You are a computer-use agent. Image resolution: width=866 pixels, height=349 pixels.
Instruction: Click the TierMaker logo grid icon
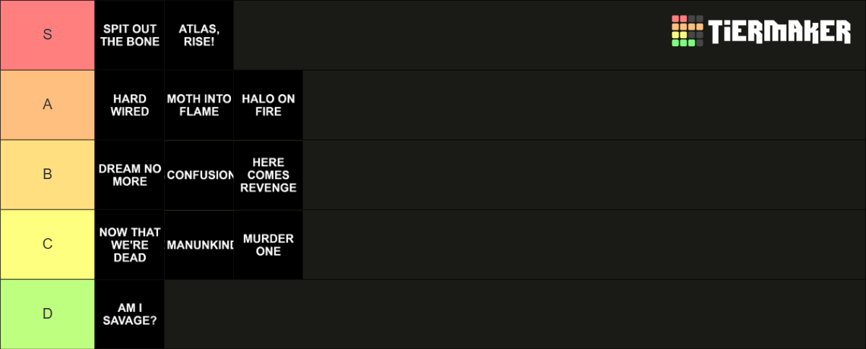687,31
